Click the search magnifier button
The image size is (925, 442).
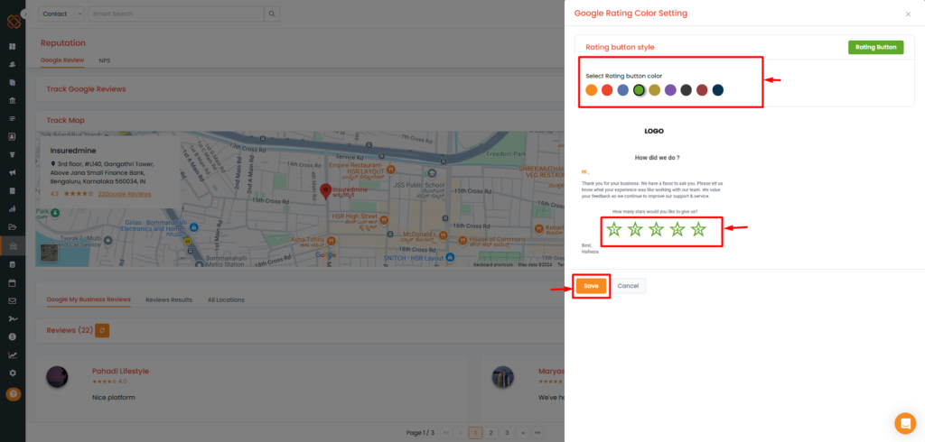[x=272, y=14]
